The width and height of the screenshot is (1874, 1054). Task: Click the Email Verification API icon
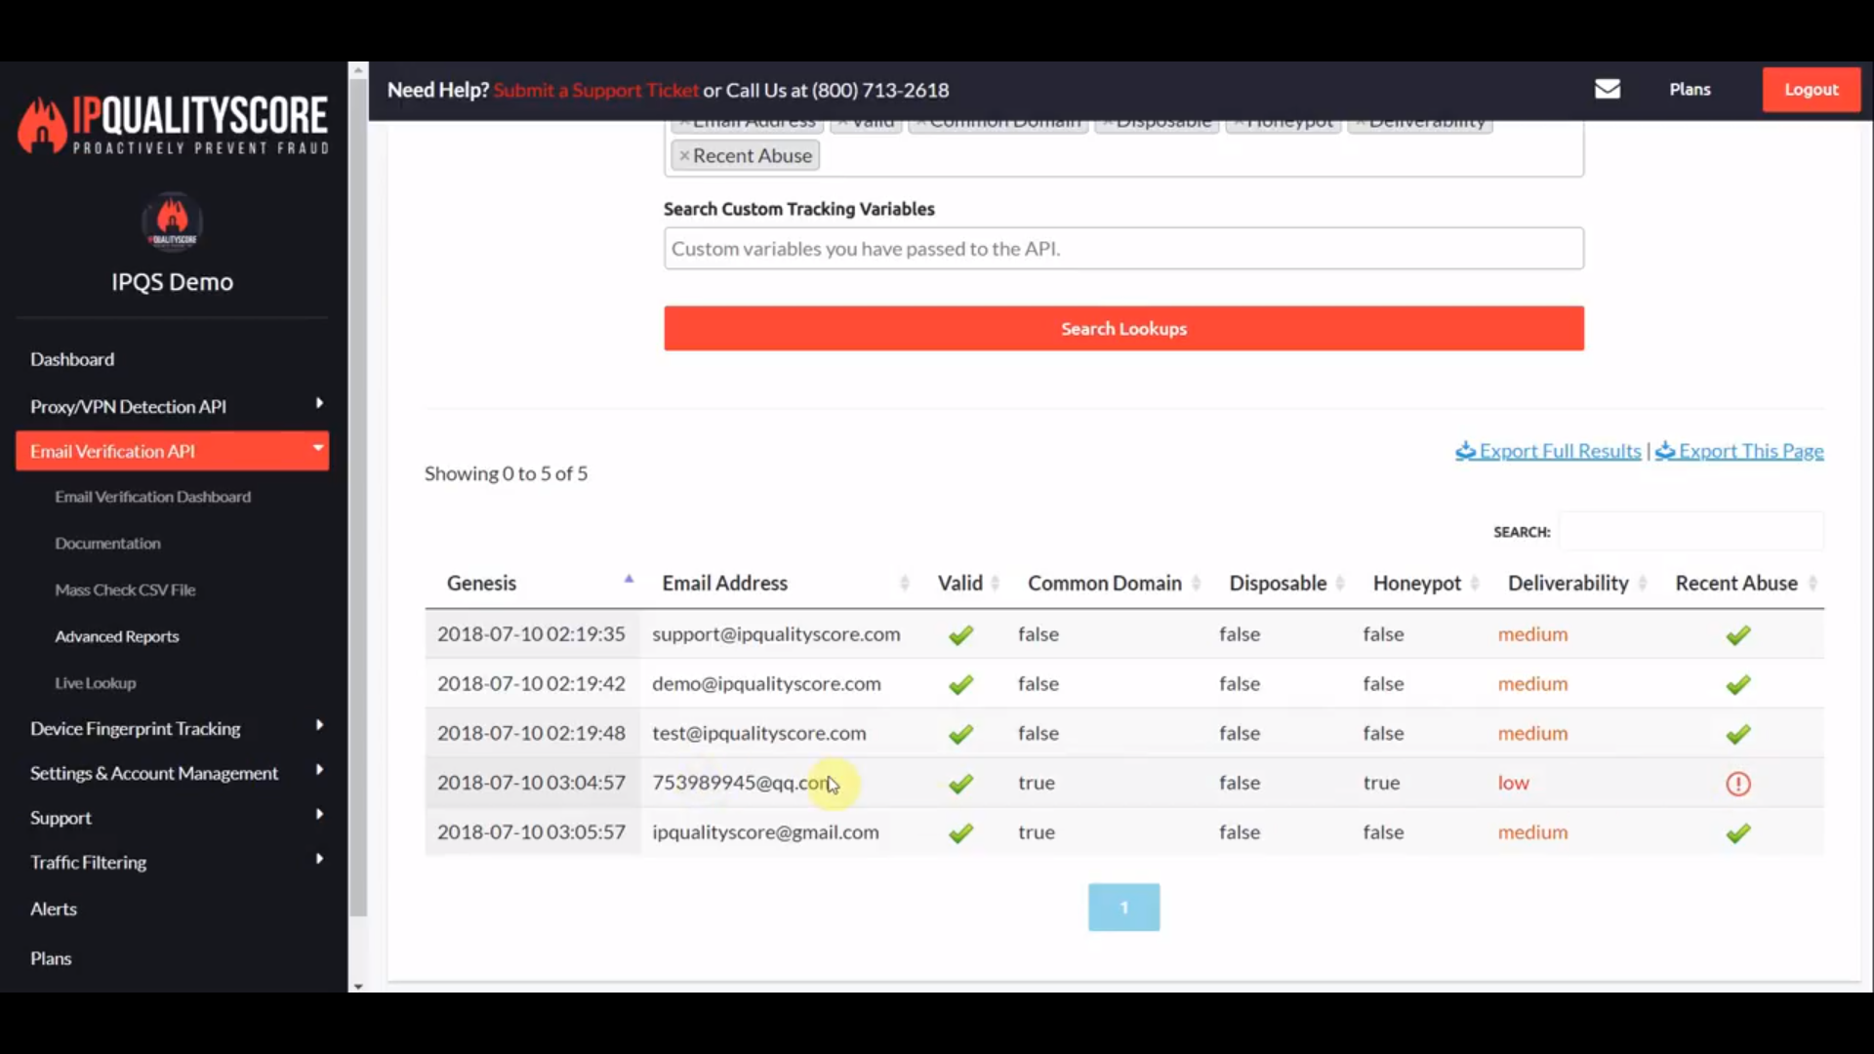(174, 451)
